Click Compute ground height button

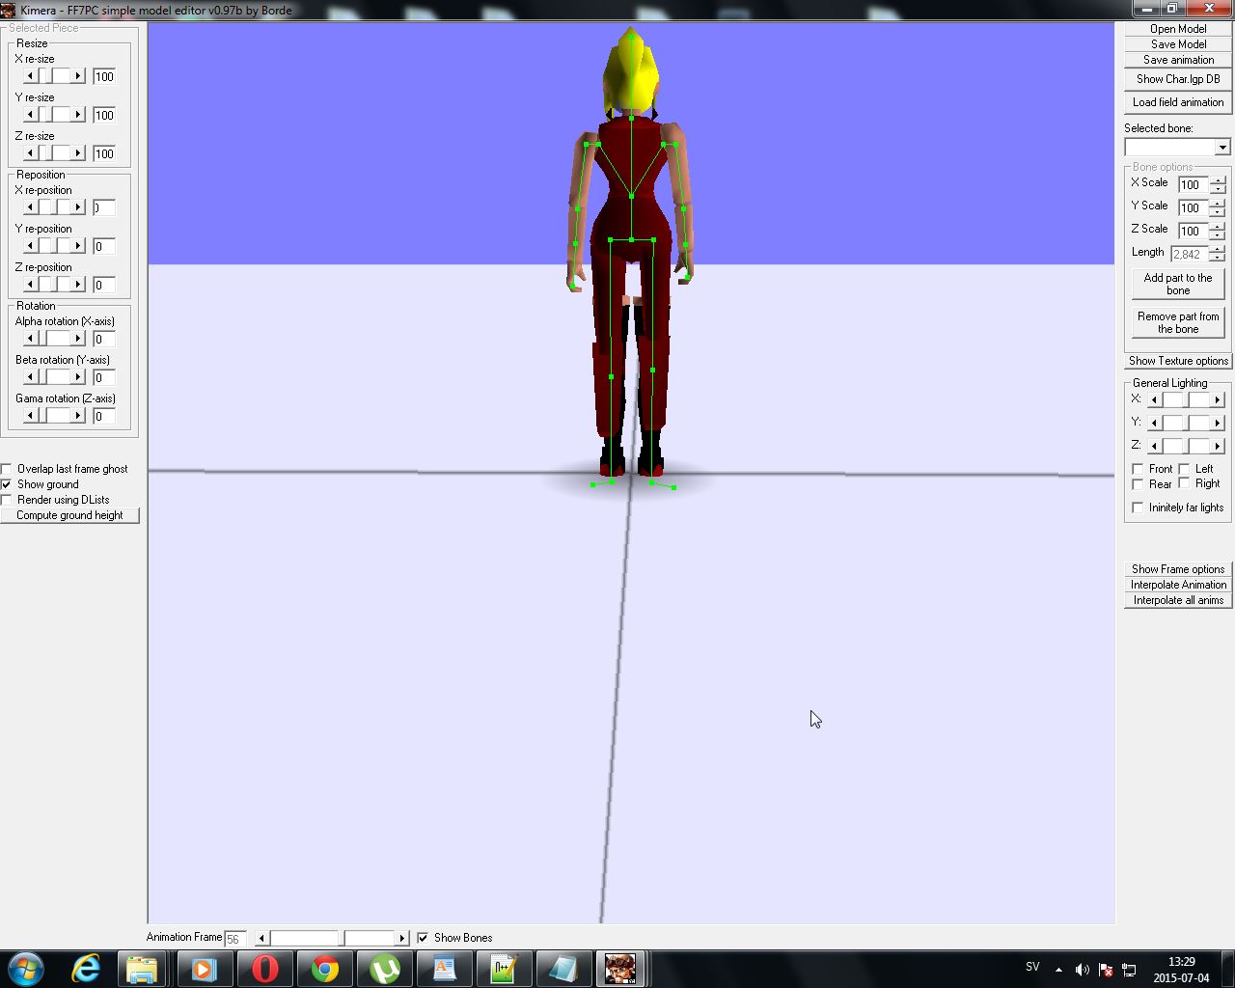69,515
